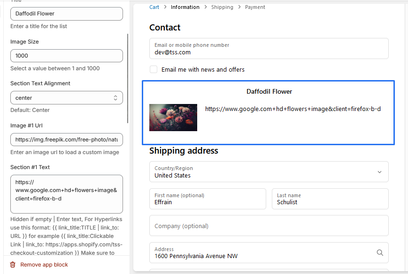
Task: Click chevron arrow after Cart breadcrumb
Action: 165,7
